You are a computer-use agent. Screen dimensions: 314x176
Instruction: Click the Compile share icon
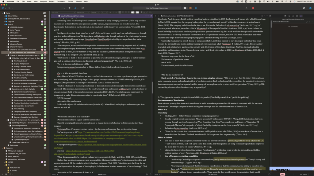[x=247, y=8]
